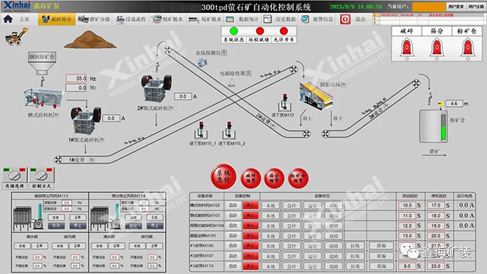The width and height of the screenshot is (487, 274).
Task: Click the 35.0 Hz frequency input field
Action: (x=76, y=79)
